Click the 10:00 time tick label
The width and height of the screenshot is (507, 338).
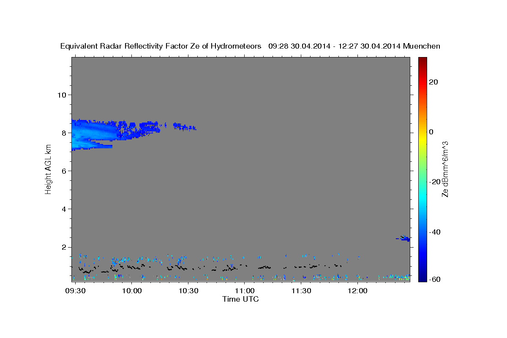132,291
